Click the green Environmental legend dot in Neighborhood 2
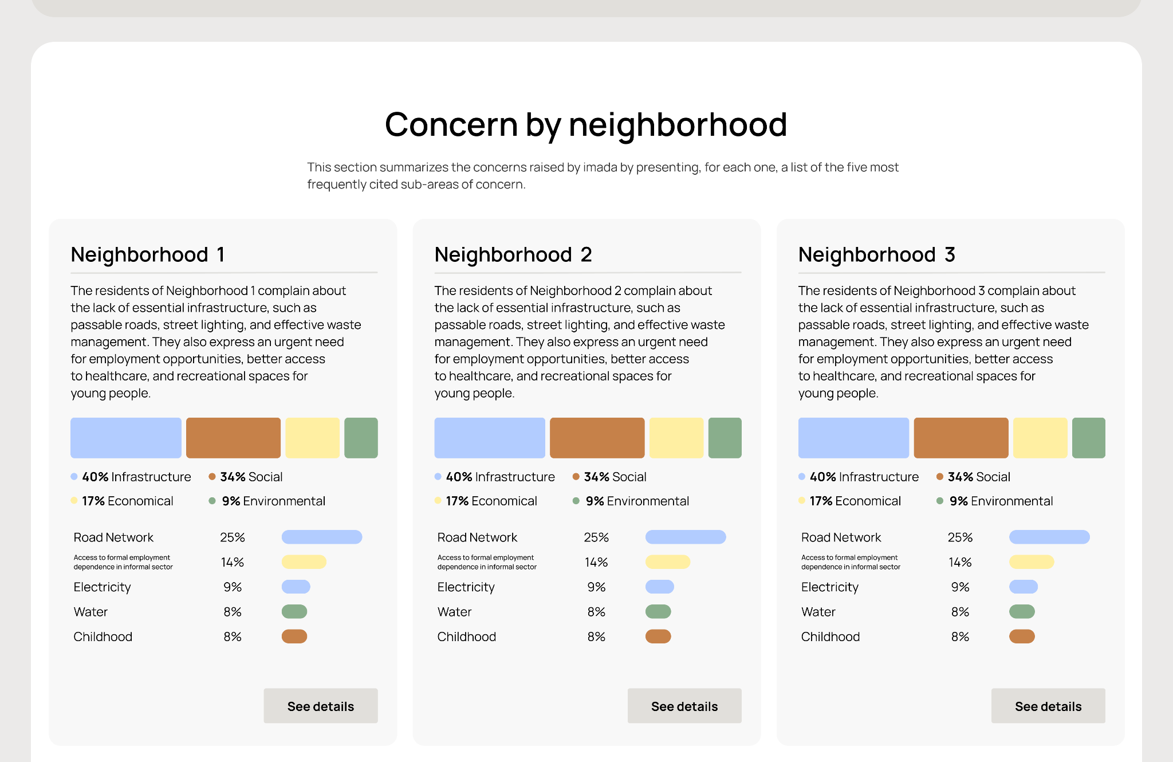Image resolution: width=1173 pixels, height=762 pixels. click(577, 501)
